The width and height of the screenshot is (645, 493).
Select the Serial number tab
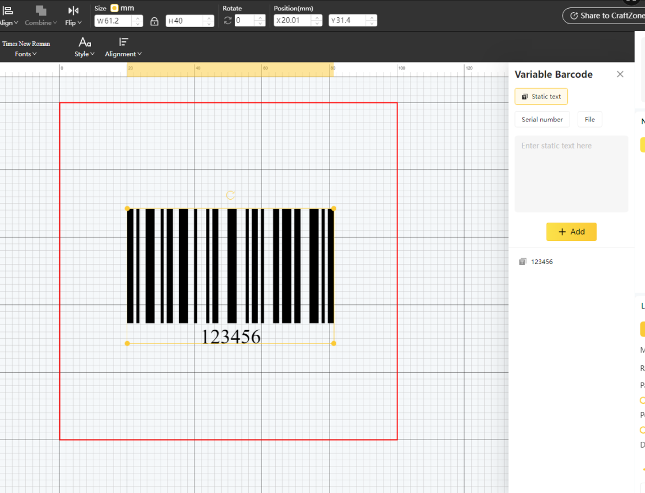(x=542, y=120)
